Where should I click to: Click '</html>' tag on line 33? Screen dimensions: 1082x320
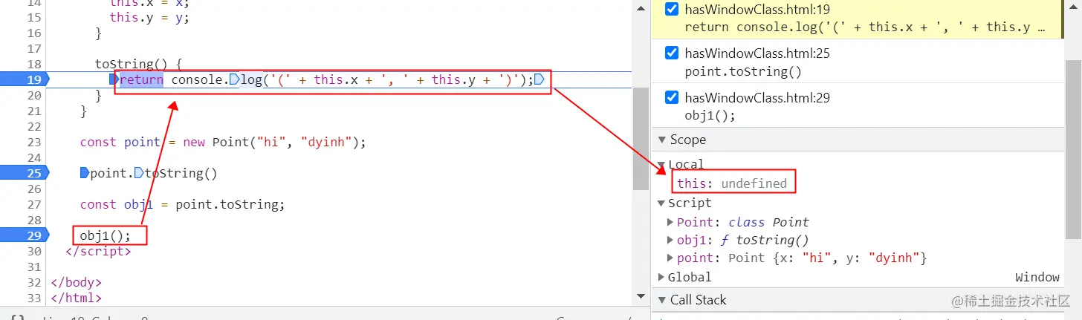76,298
